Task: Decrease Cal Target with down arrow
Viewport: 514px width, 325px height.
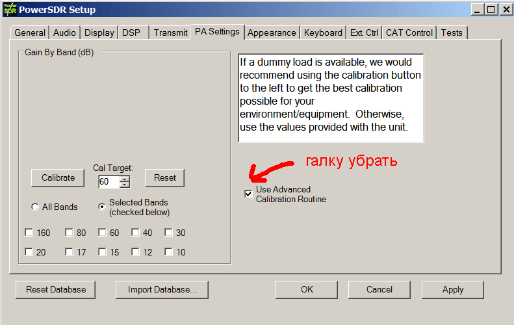Action: tap(125, 185)
